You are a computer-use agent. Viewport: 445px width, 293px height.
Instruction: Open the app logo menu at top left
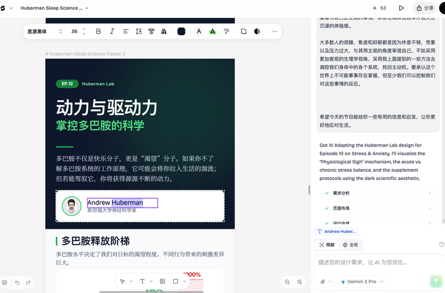pos(3,8)
